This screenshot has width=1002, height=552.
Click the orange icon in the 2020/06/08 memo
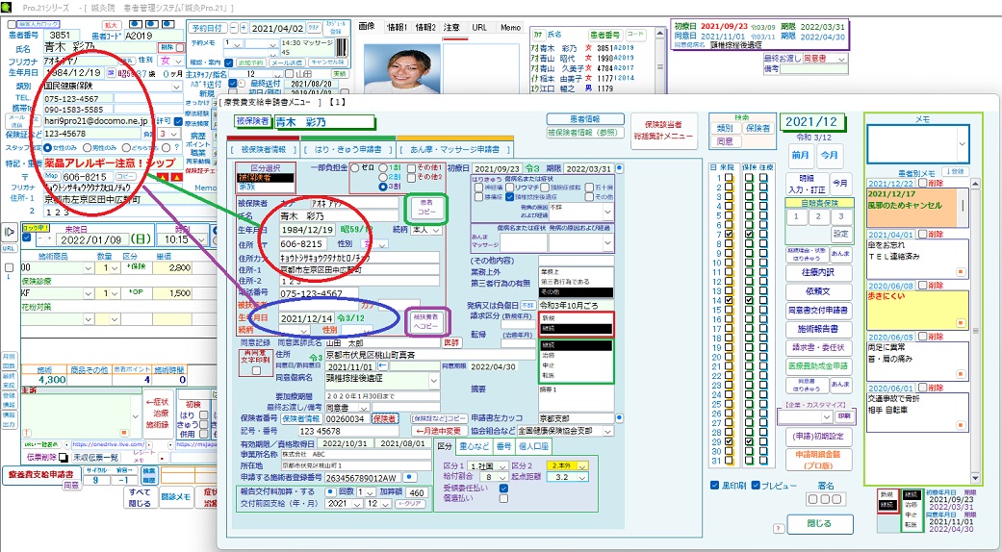[960, 323]
